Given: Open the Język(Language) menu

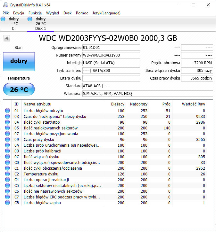Looking at the screenshot, I should point(106,13).
